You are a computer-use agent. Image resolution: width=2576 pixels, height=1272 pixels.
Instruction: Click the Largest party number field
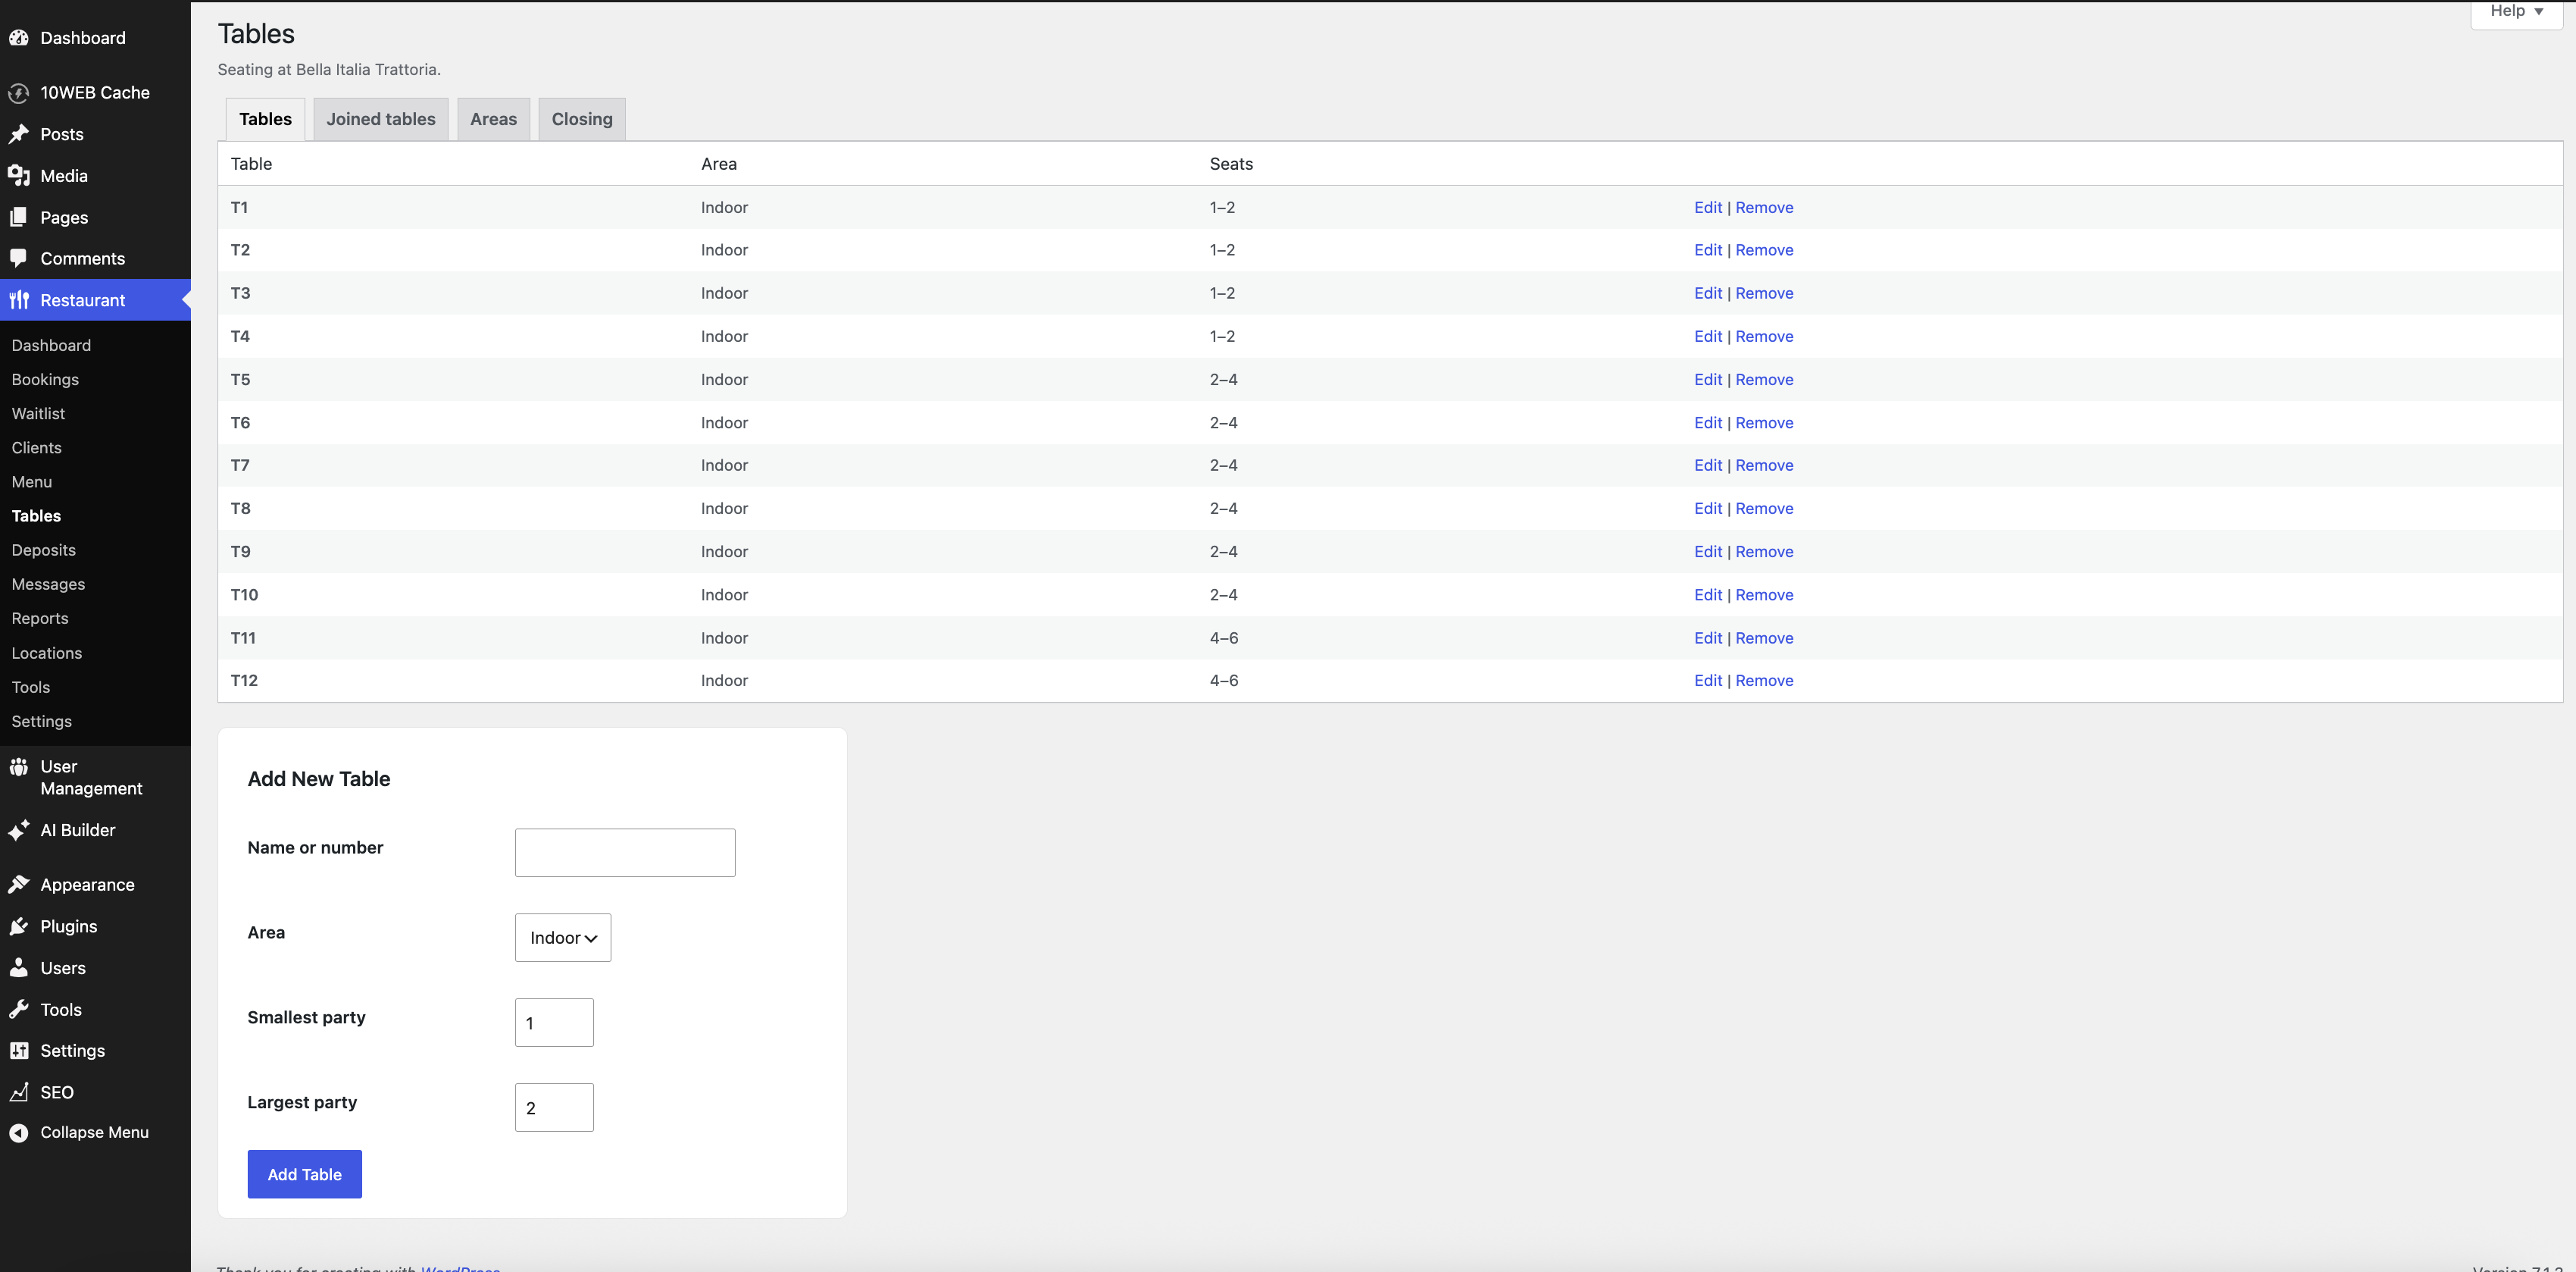coord(554,1108)
